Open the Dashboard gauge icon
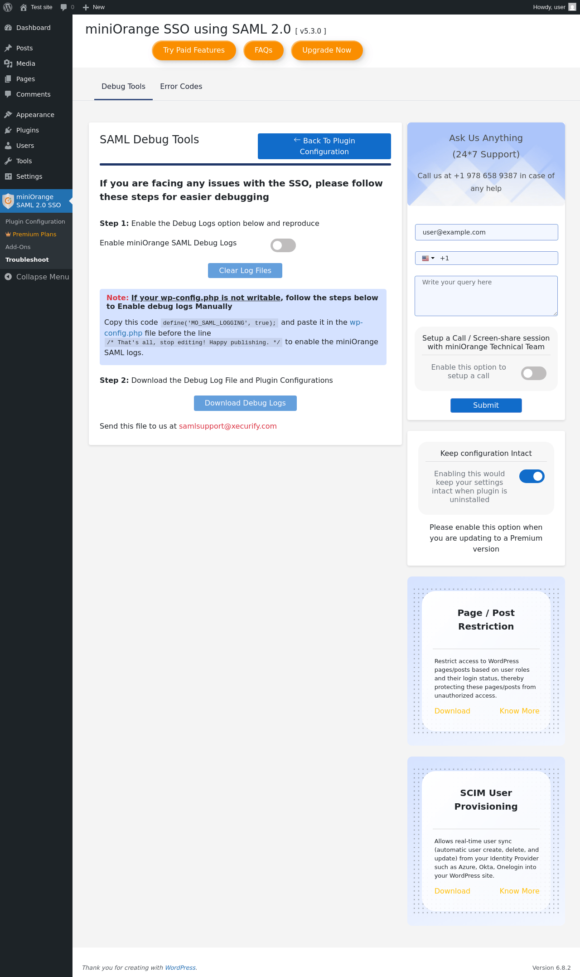 (8, 28)
